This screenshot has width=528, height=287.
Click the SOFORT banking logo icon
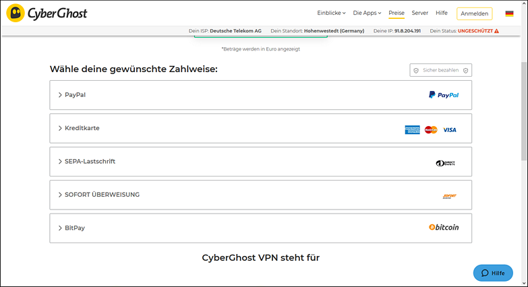450,196
